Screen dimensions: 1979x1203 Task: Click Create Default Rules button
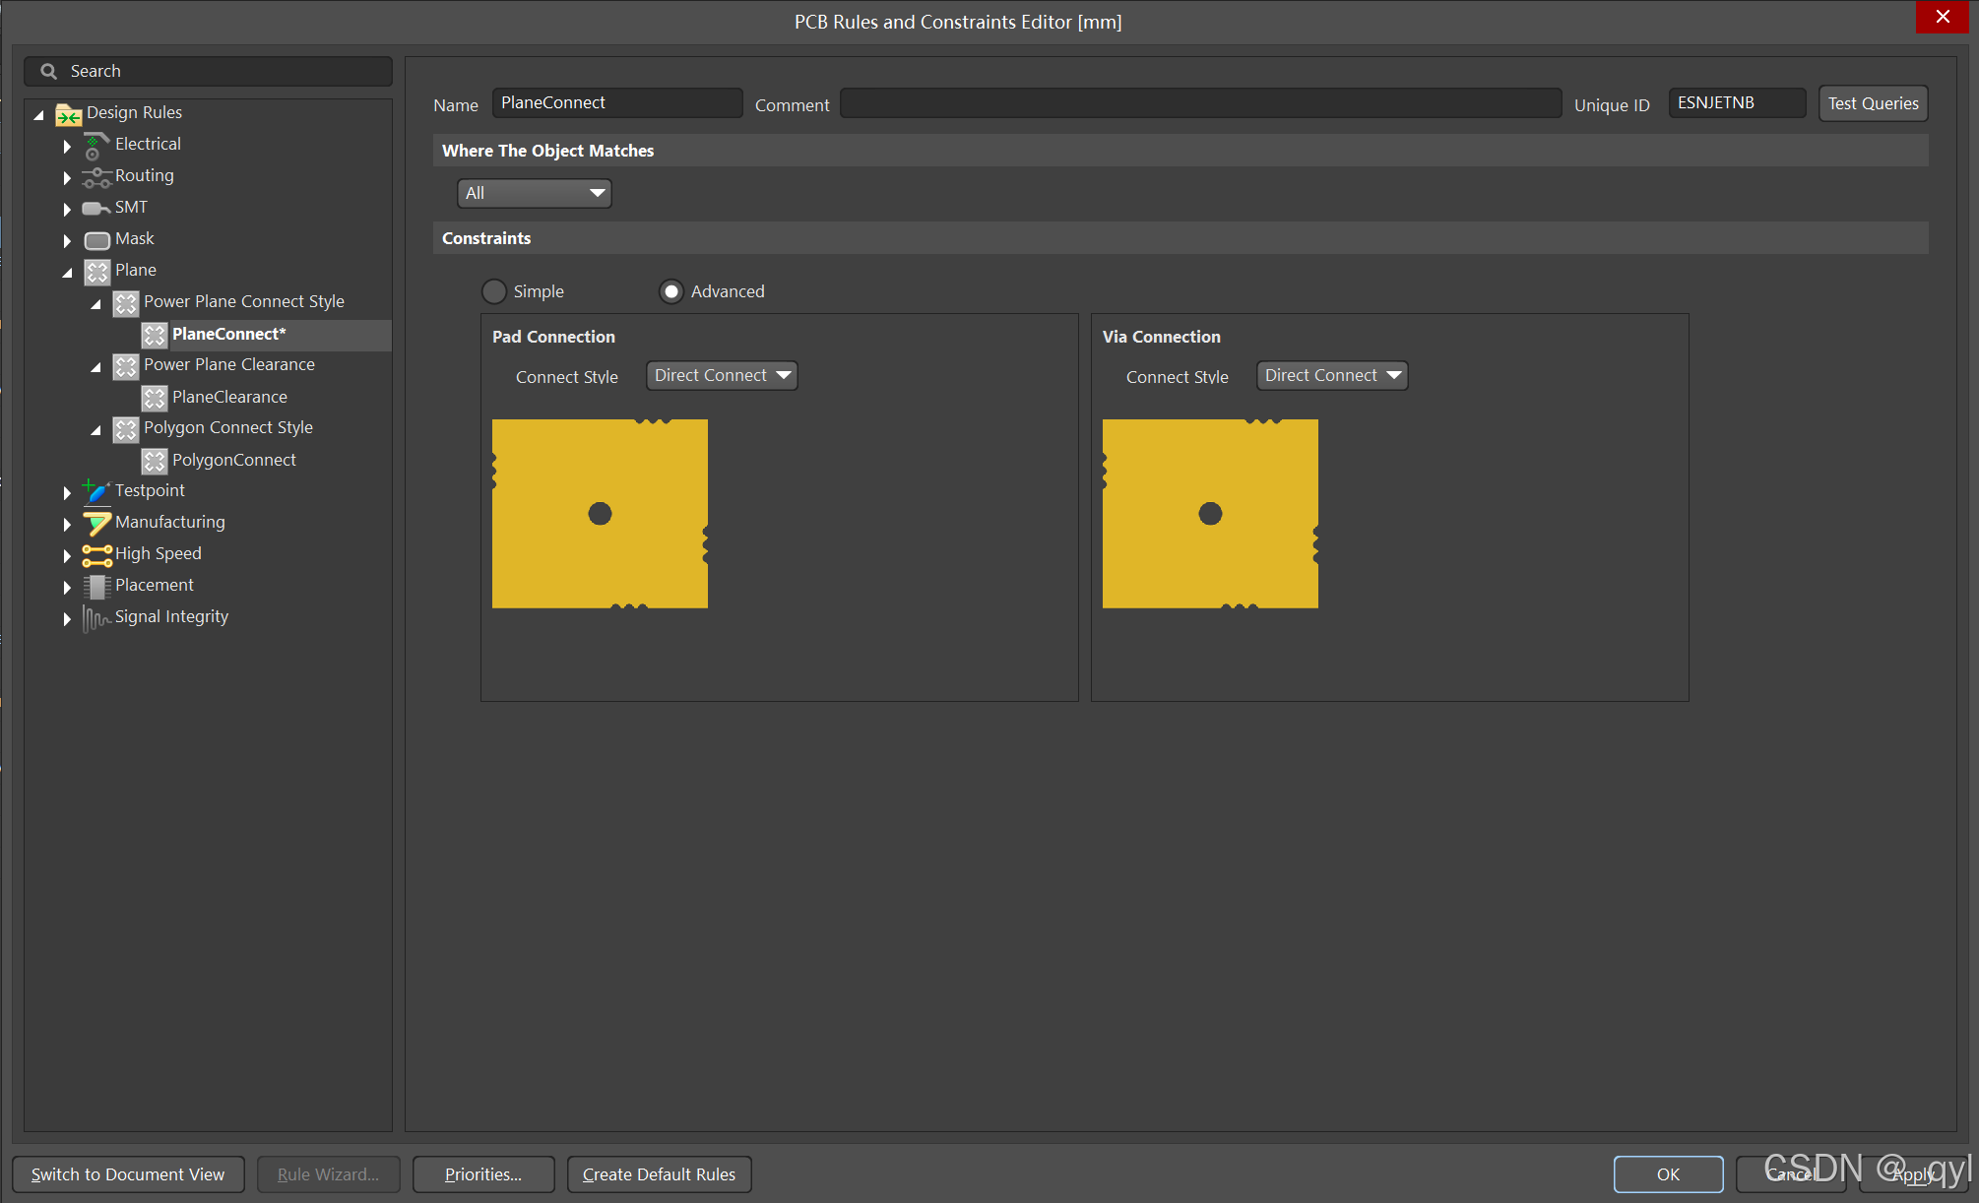click(659, 1174)
